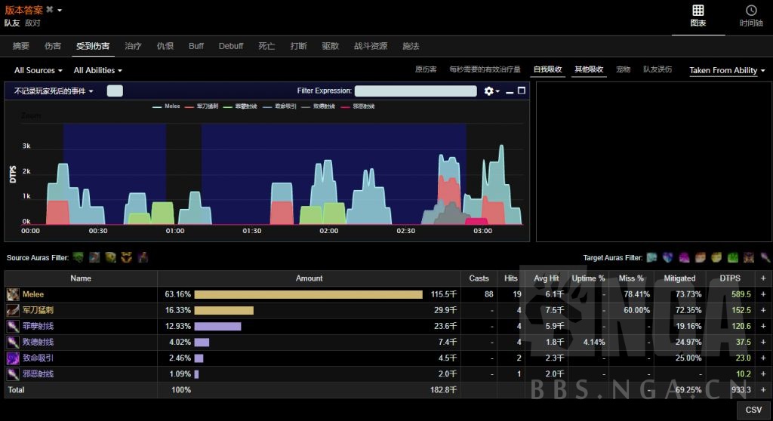The height and width of the screenshot is (421, 773).
Task: Sort table by DTPS column header
Action: [730, 278]
